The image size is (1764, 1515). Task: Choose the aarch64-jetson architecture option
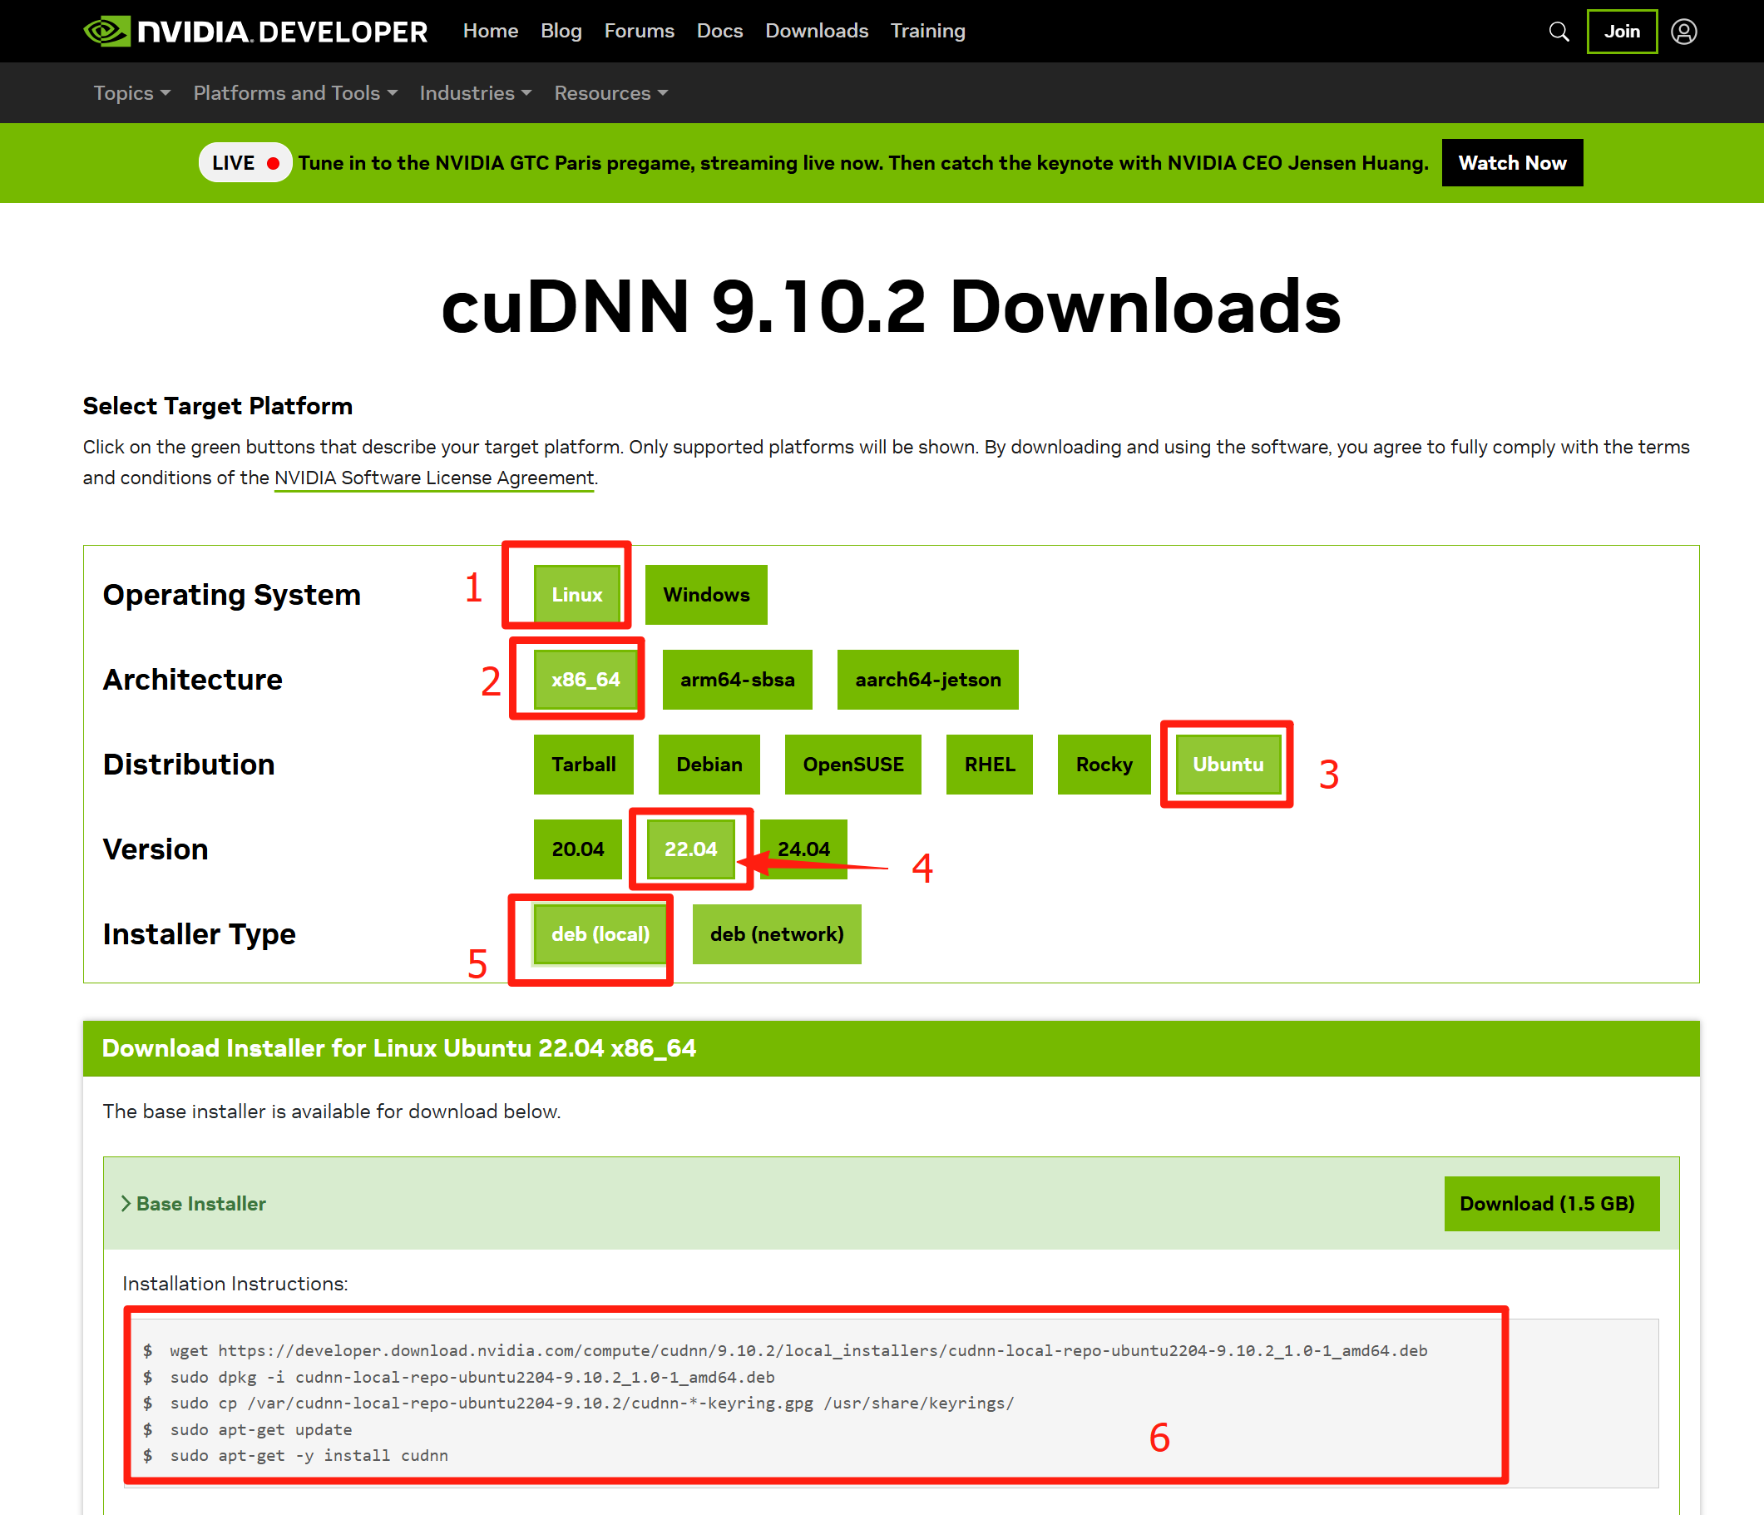(x=927, y=680)
